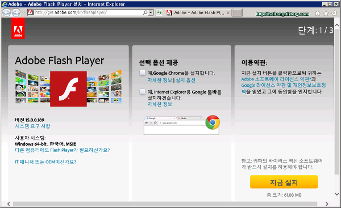Open 자세한 정보 link under Toolbar option

[x=160, y=104]
